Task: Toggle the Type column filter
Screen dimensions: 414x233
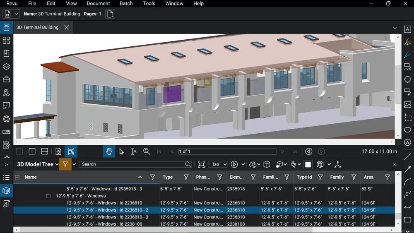Action: [x=186, y=177]
